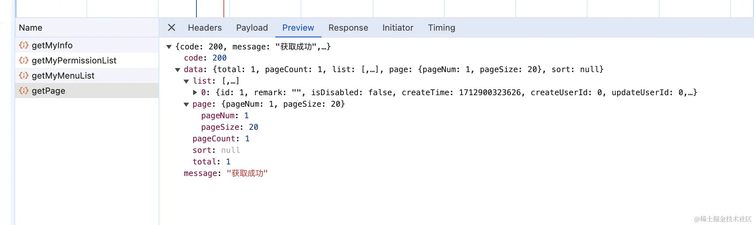Click the getMyPermissionList JSON icon
The width and height of the screenshot is (754, 225).
[24, 61]
